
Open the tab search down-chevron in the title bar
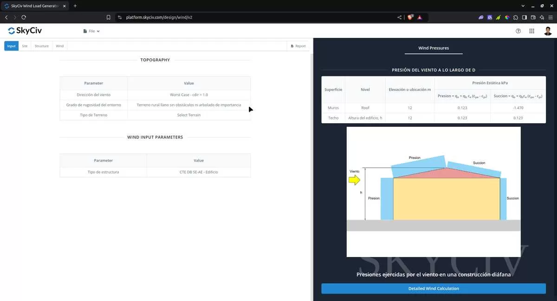coord(523,6)
